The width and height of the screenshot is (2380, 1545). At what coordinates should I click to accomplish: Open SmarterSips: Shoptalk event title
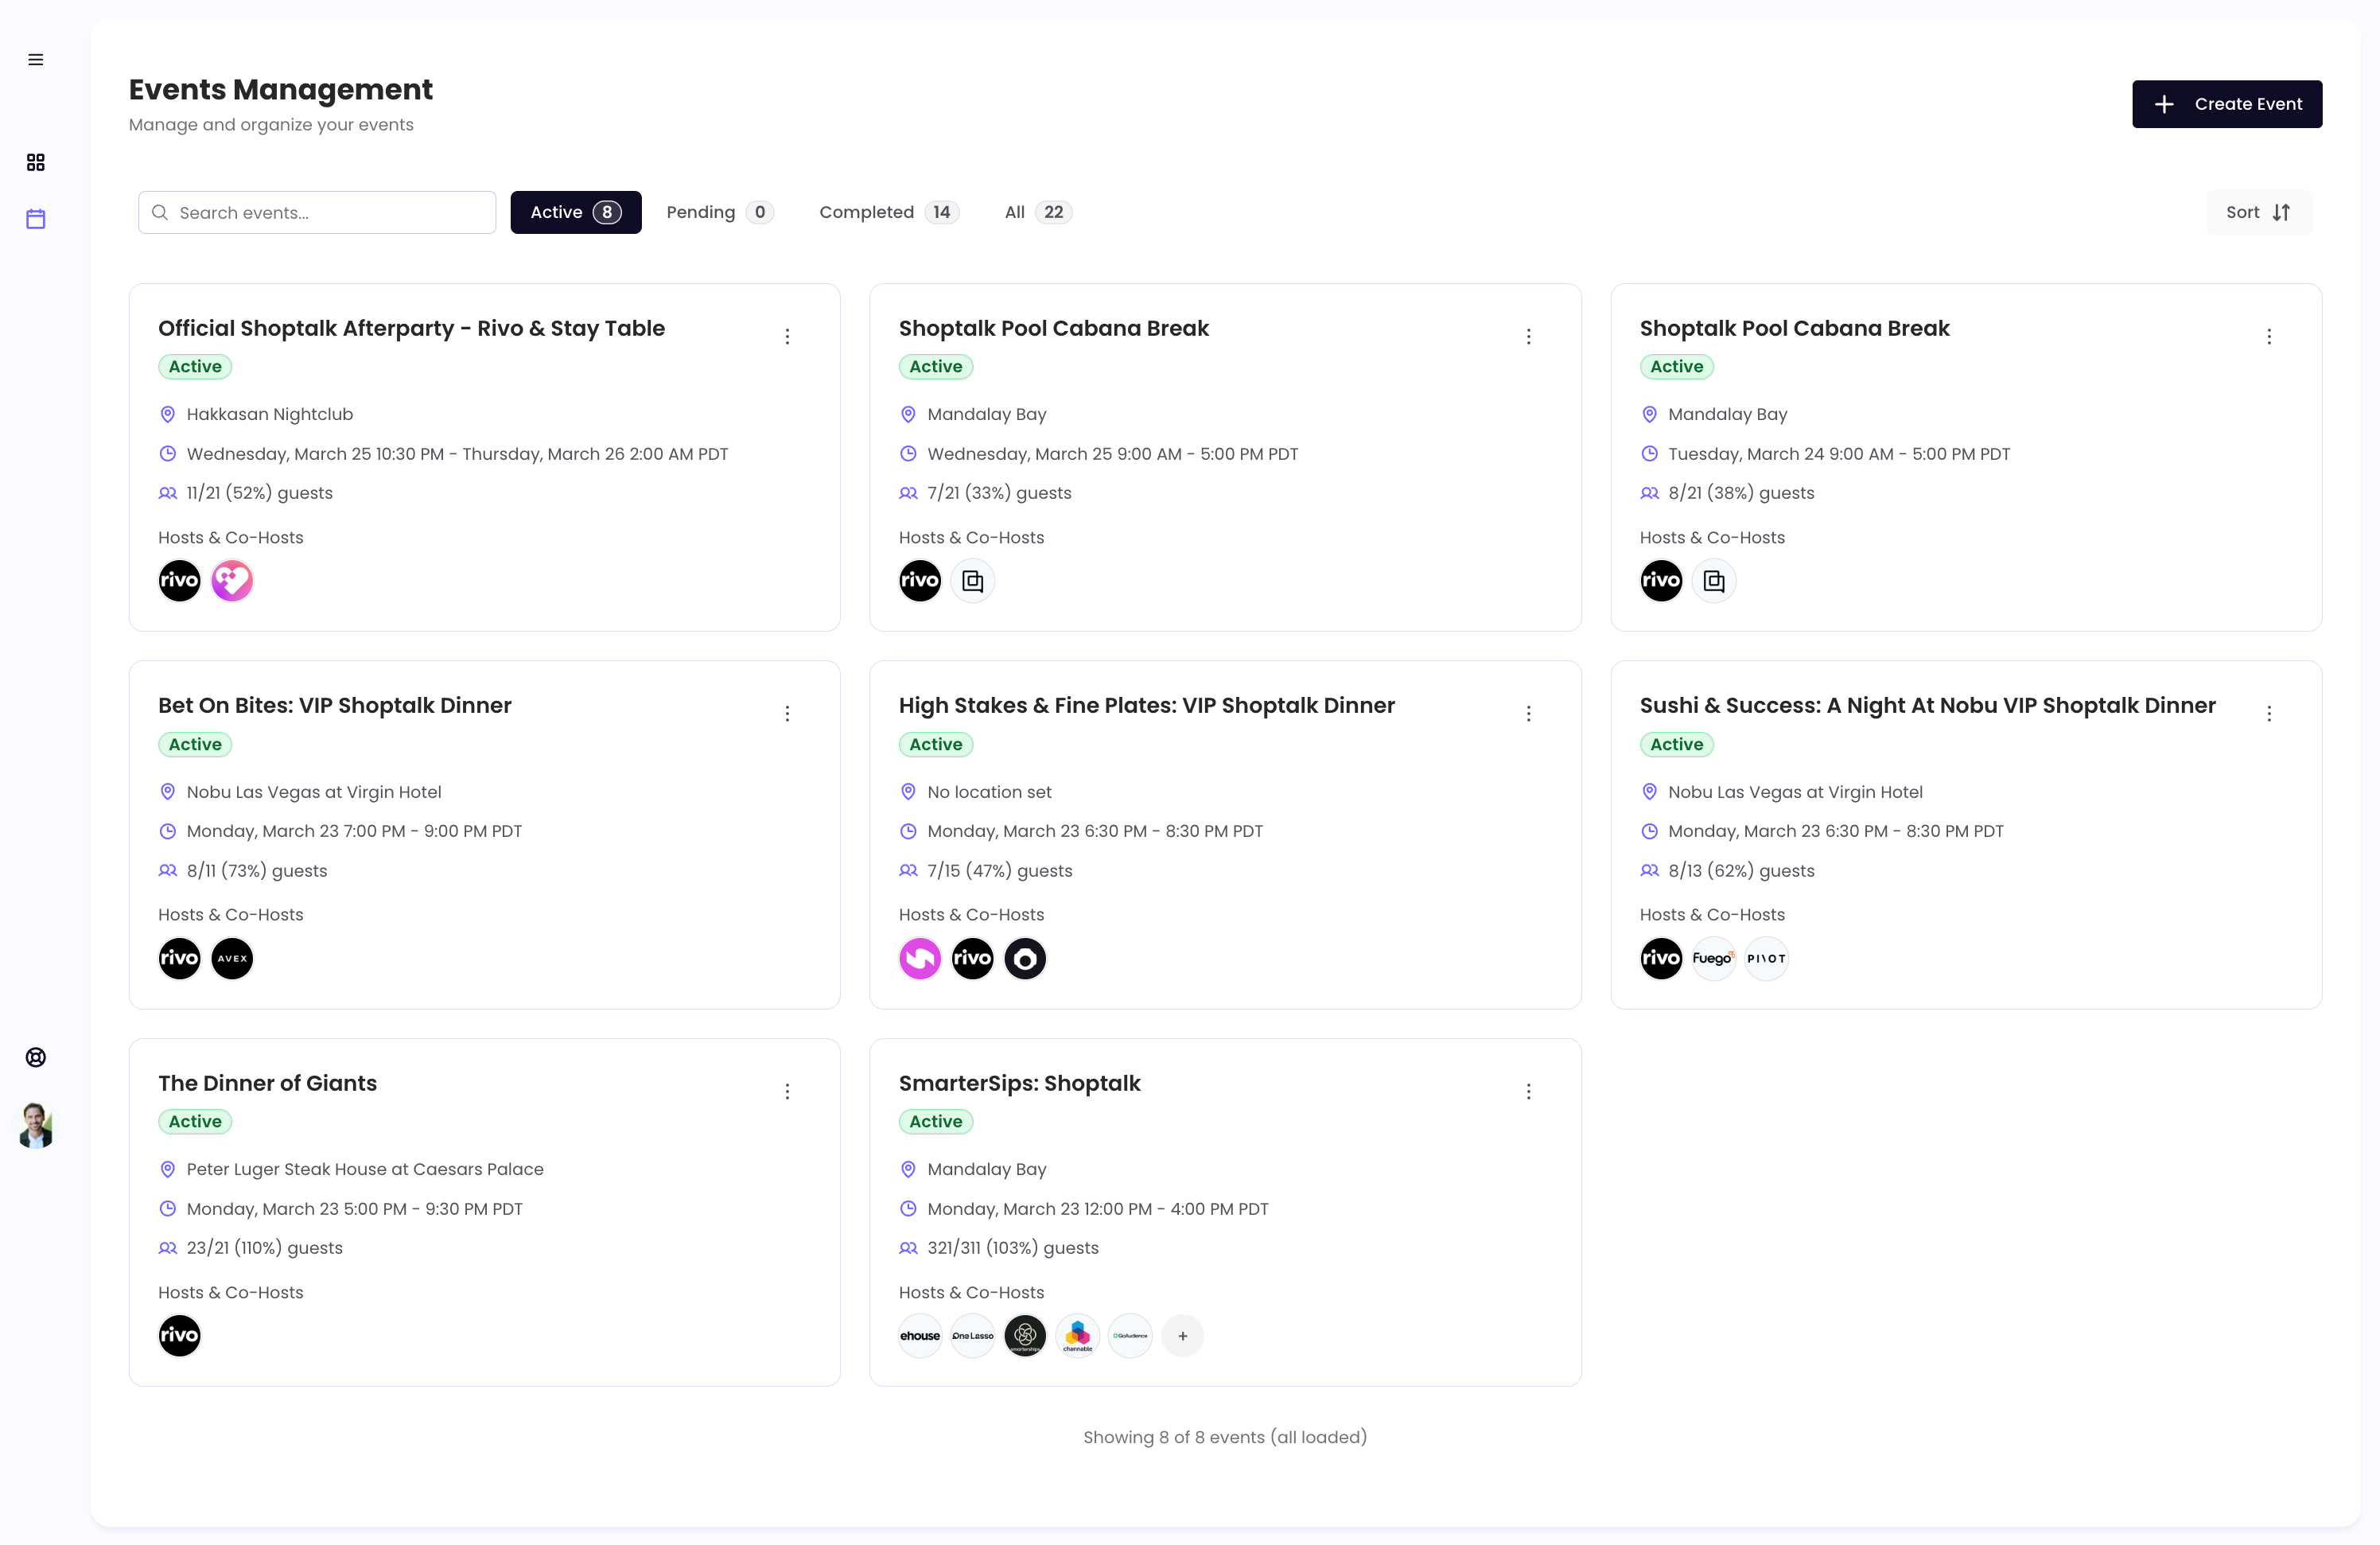[x=1019, y=1083]
